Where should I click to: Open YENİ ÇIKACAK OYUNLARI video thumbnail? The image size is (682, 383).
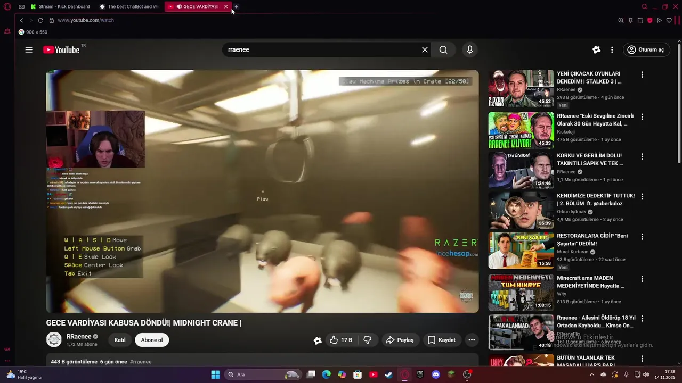521,88
